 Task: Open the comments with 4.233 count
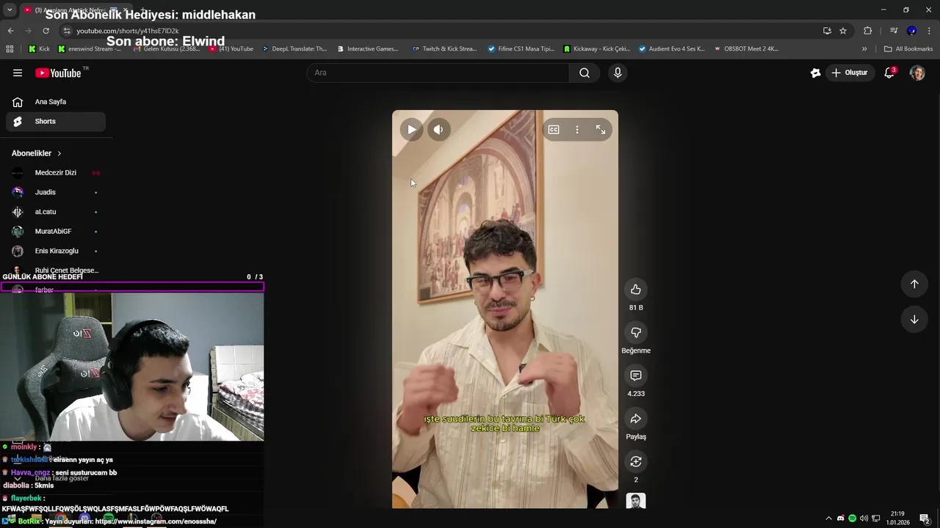636,375
